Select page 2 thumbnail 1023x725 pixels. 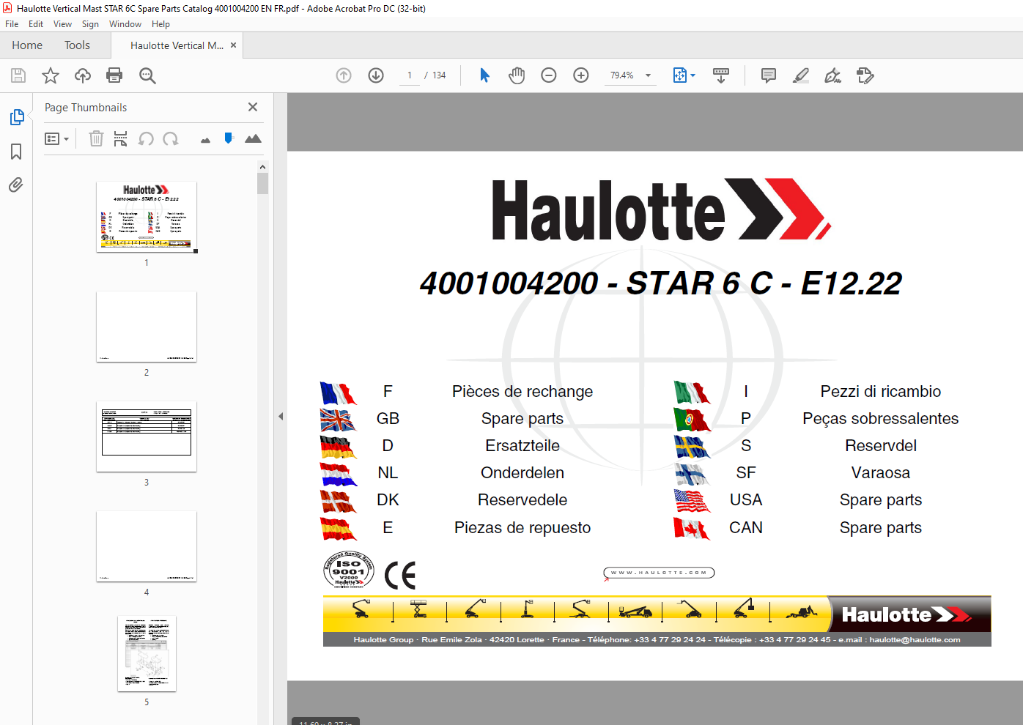(147, 327)
